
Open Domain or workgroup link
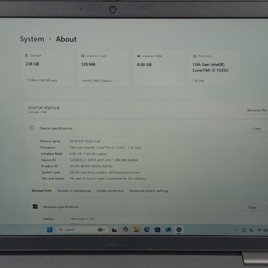coord(74,191)
